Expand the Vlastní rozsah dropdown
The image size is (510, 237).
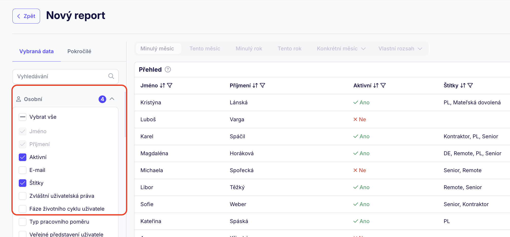click(400, 49)
